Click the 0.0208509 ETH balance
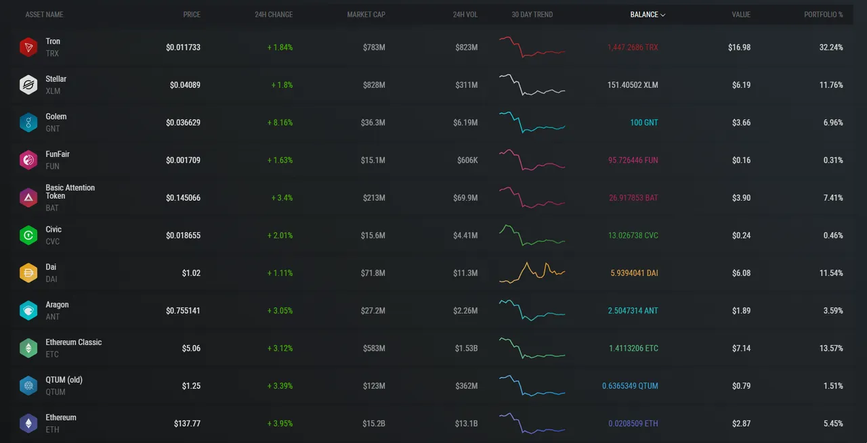867x443 pixels. 633,423
